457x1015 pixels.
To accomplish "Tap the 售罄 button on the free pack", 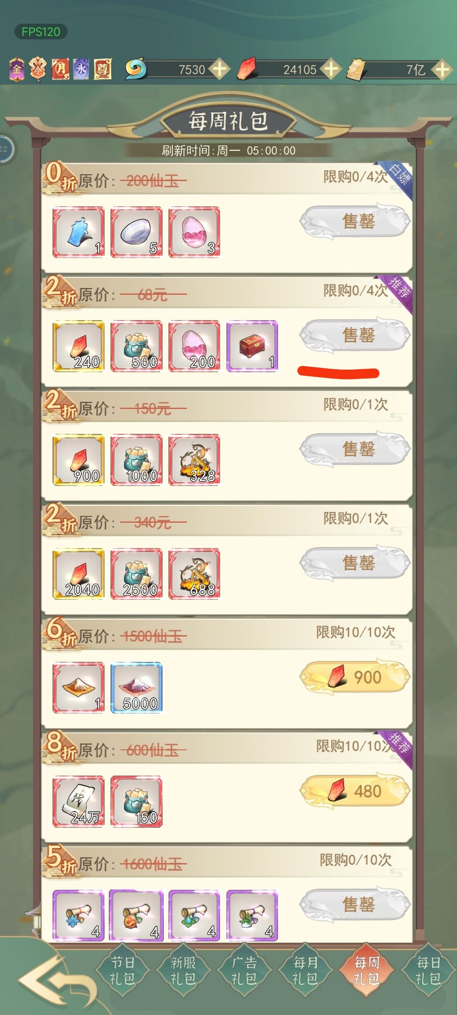I will 355,222.
